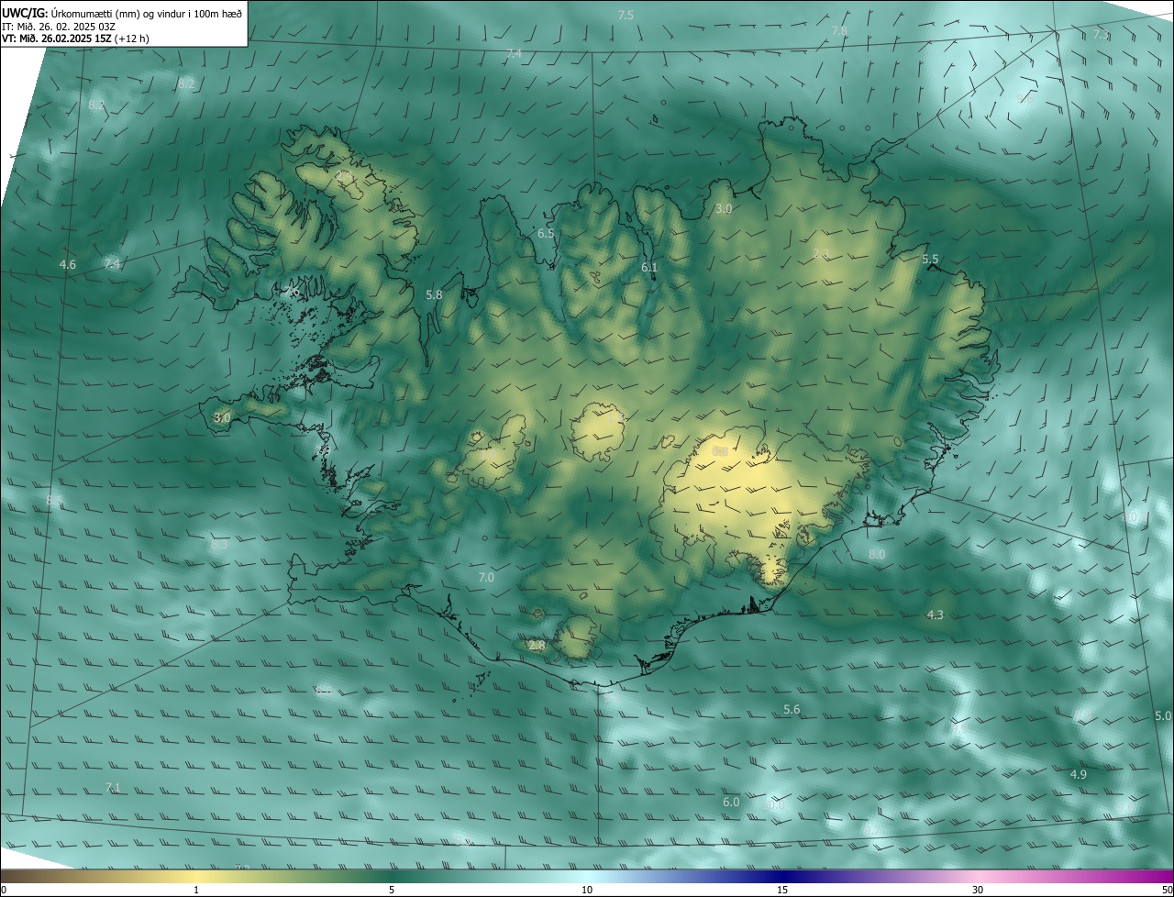This screenshot has height=897, width=1174.
Task: Click the 6.5 value label
Action: [546, 234]
